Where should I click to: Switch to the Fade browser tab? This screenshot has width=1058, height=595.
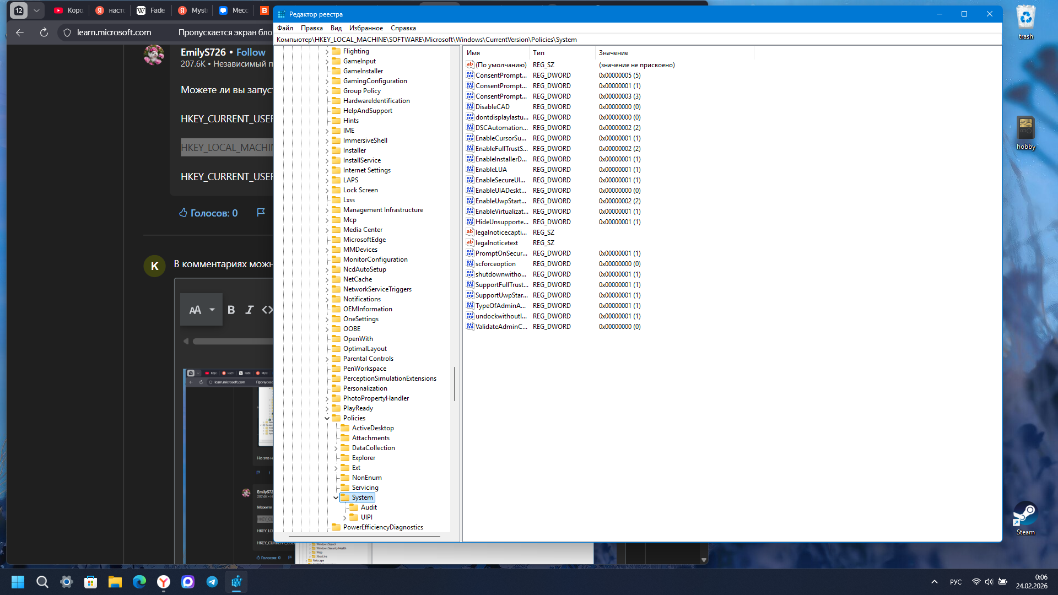pyautogui.click(x=151, y=10)
